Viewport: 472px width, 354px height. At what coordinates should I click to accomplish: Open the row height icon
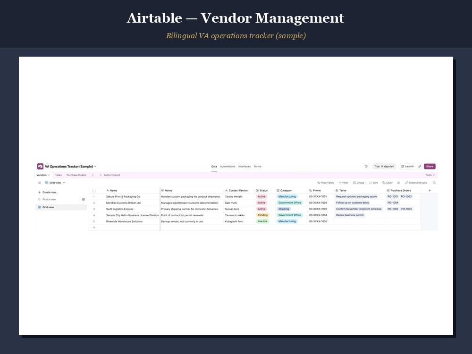coord(399,183)
